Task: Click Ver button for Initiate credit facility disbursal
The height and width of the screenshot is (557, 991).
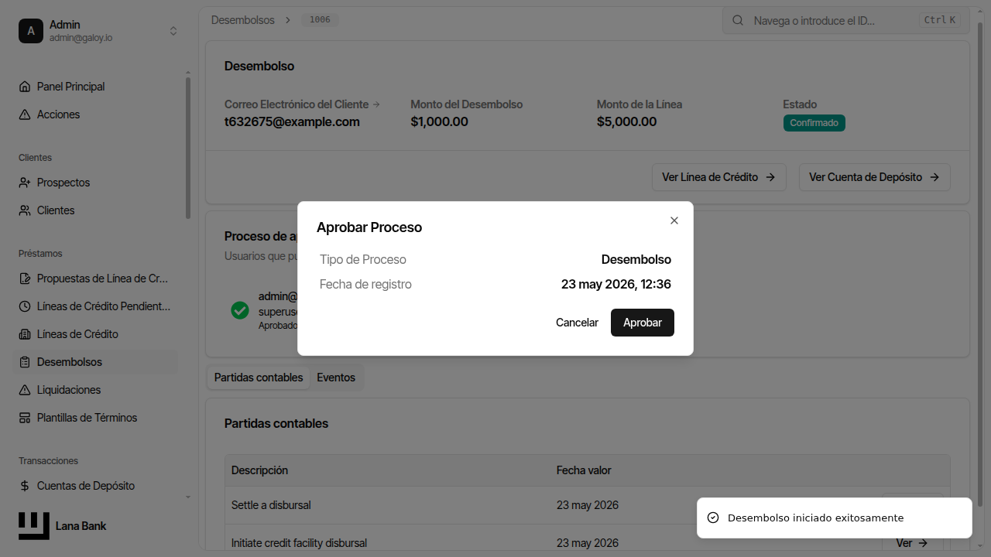Action: (913, 543)
